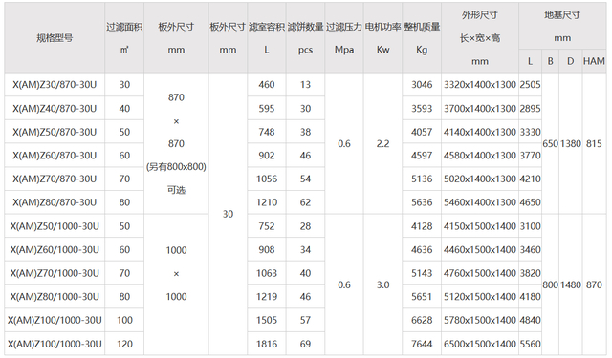Click the 地基尺寸 header cell
Image resolution: width=612 pixels, height=358 pixels.
pyautogui.click(x=562, y=26)
